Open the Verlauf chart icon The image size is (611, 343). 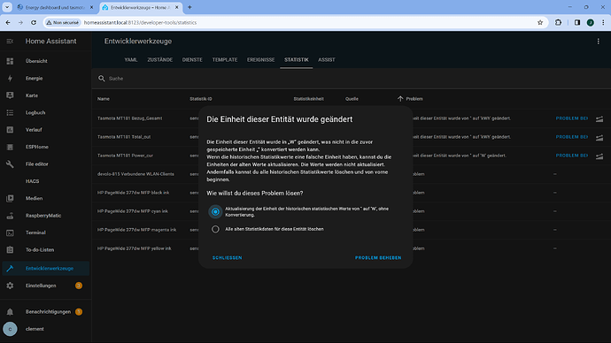(10, 129)
